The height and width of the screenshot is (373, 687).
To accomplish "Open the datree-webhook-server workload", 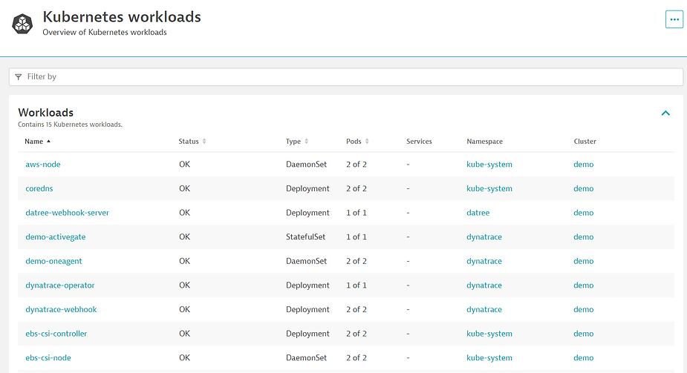I will [x=67, y=213].
